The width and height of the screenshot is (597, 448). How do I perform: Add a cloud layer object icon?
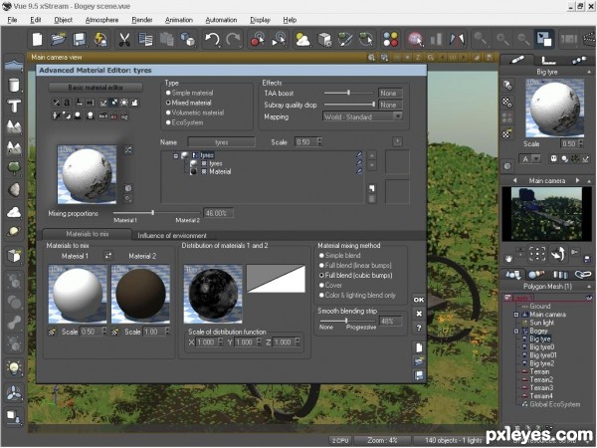click(x=14, y=212)
